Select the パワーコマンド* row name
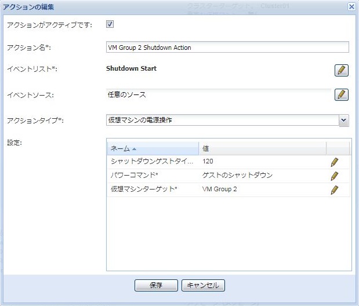This screenshot has height=306, width=359. [x=152, y=176]
